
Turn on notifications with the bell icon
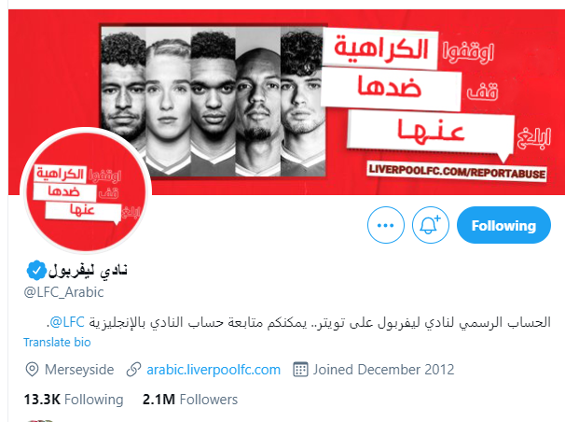[430, 225]
